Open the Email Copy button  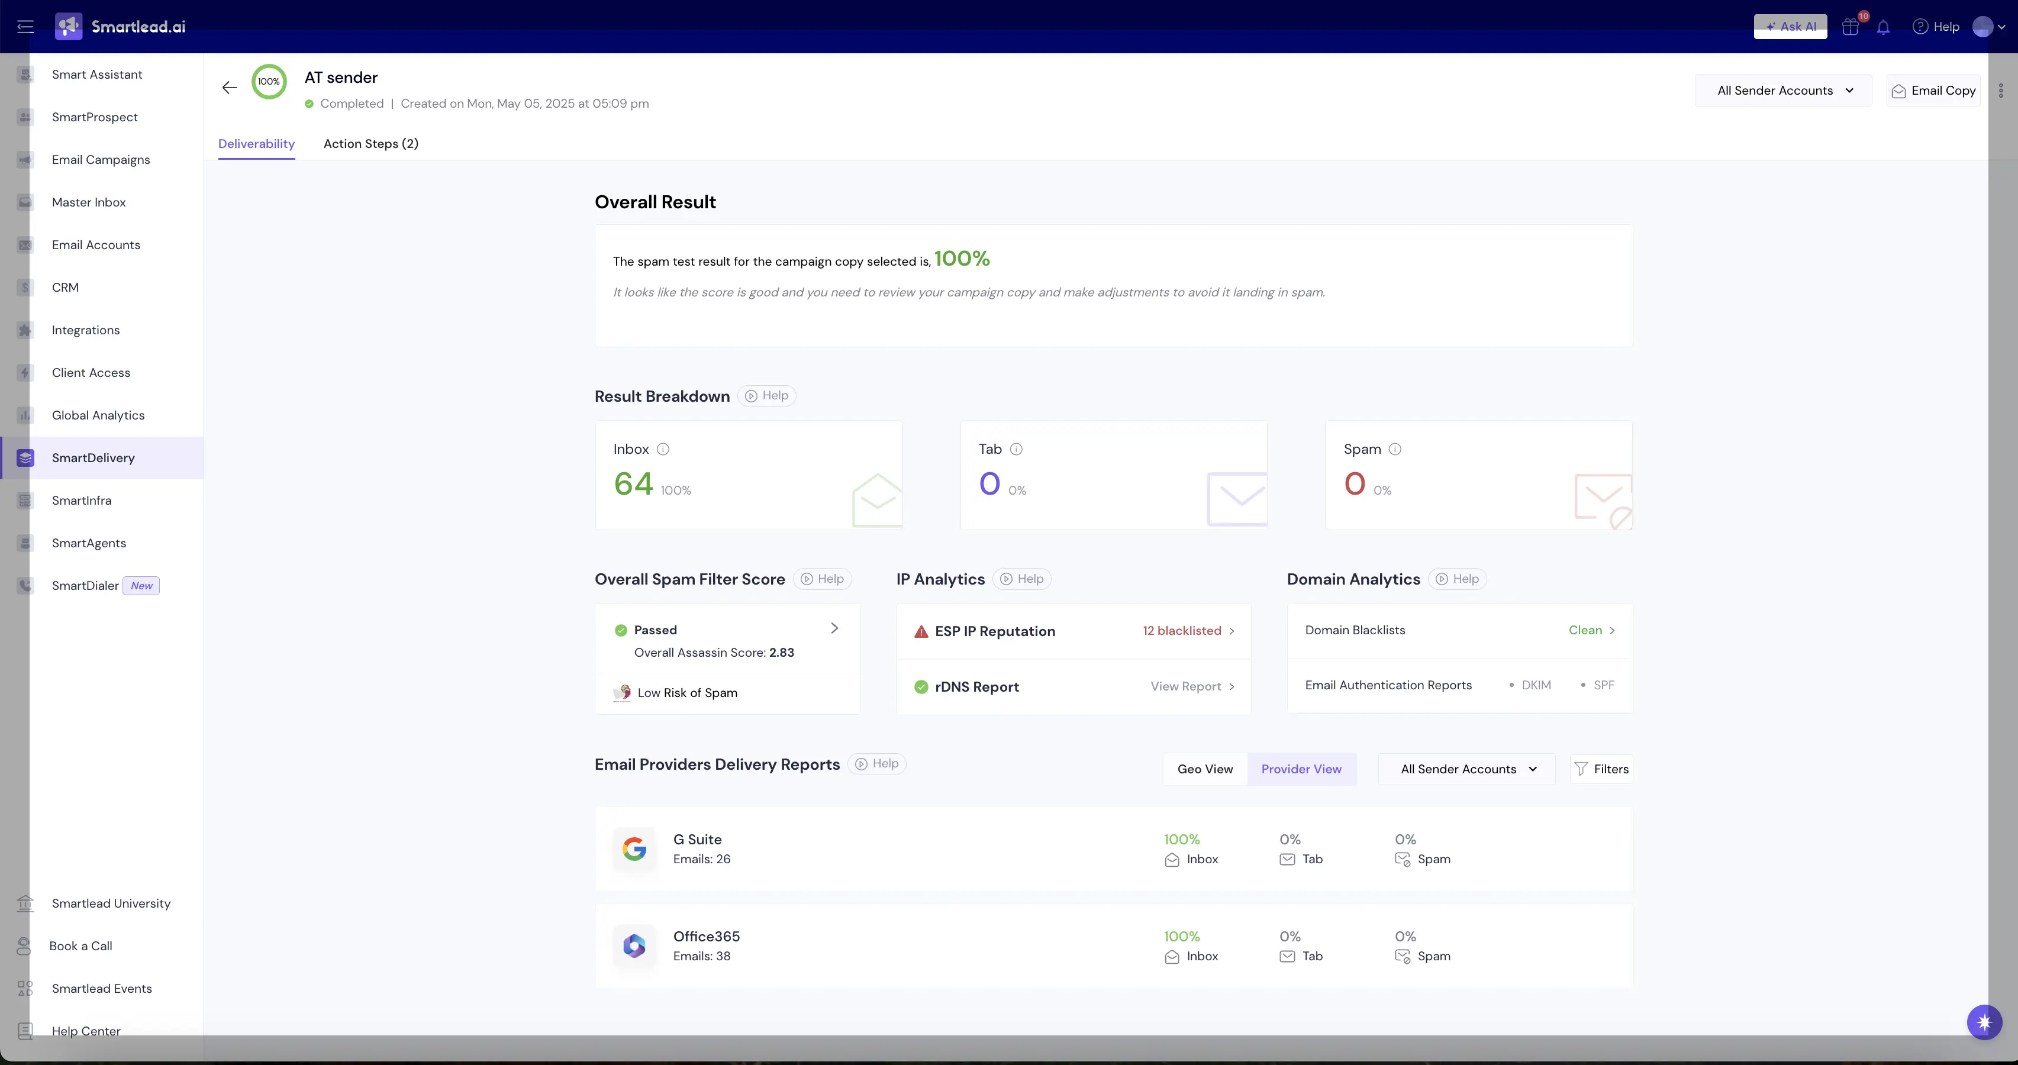(1933, 91)
